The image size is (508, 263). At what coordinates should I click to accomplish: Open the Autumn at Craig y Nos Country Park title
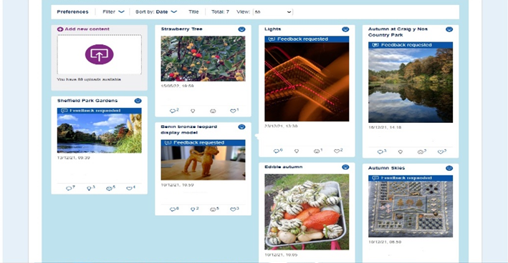click(398, 32)
